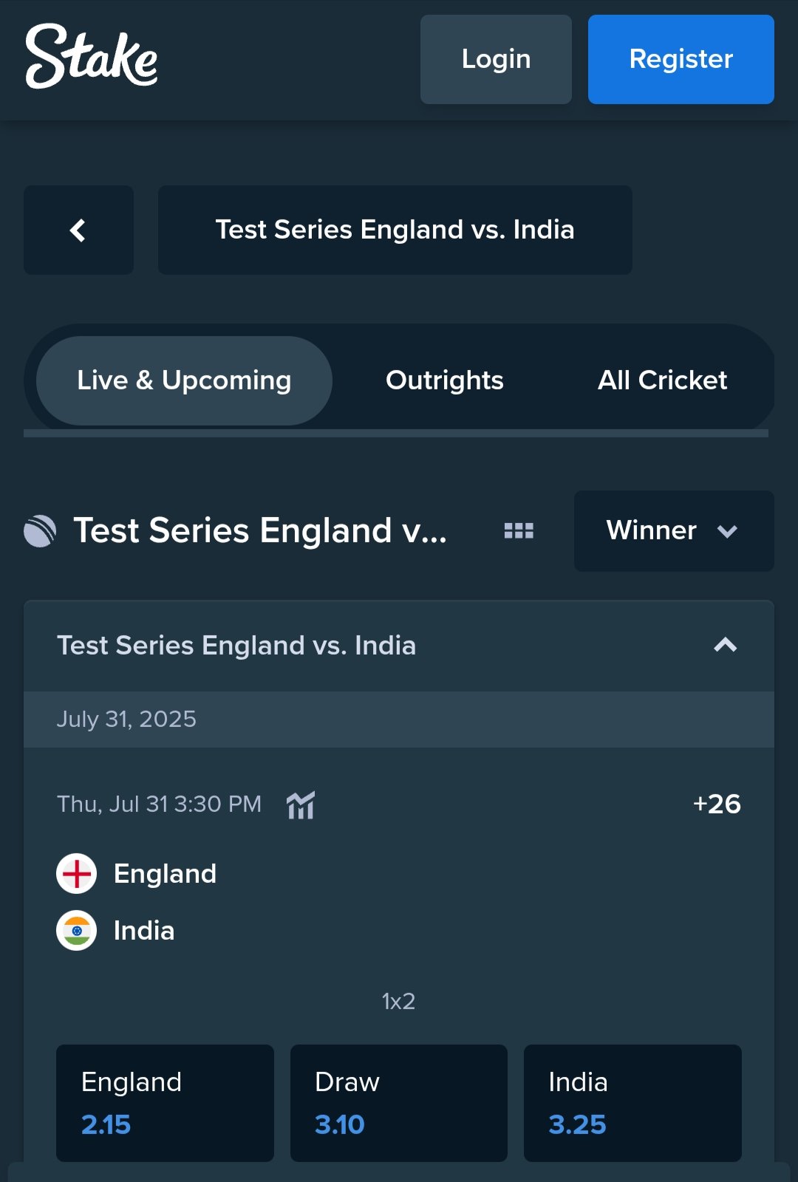Select the Outrights tab

tap(443, 380)
